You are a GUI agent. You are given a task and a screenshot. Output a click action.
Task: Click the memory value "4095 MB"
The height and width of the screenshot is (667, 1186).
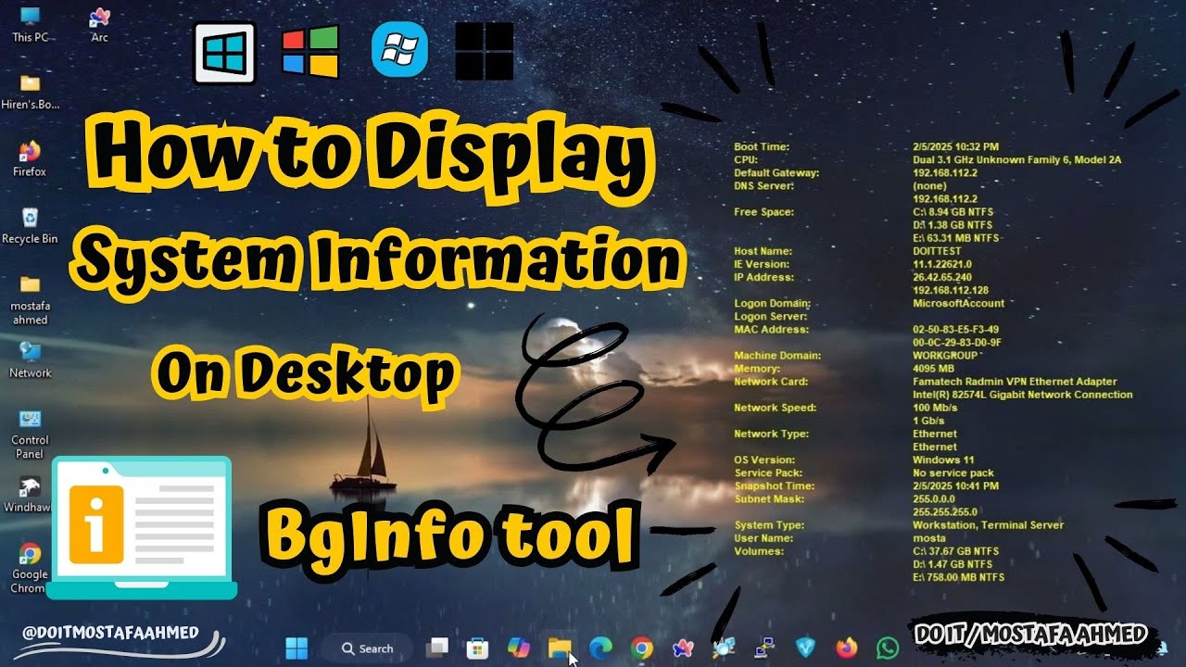pos(933,369)
